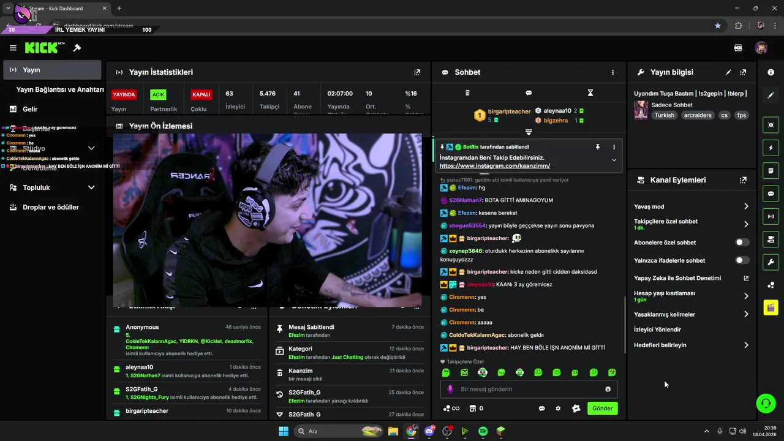Click the screen capture icon in right sidebar
The height and width of the screenshot is (441, 784).
771,125
